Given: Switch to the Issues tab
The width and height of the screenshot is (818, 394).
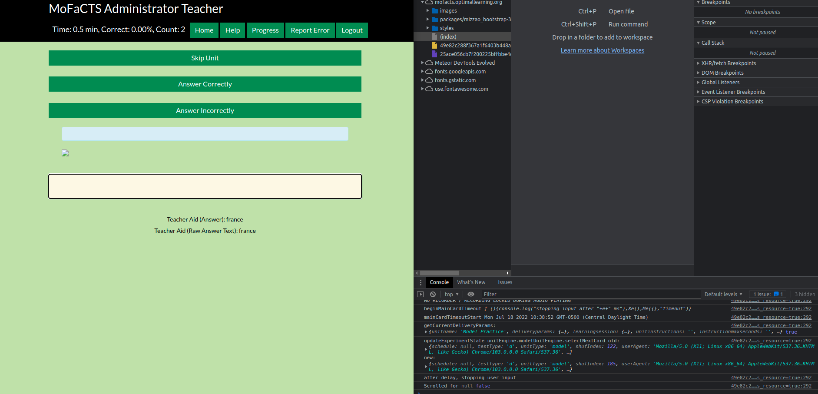Looking at the screenshot, I should point(505,282).
